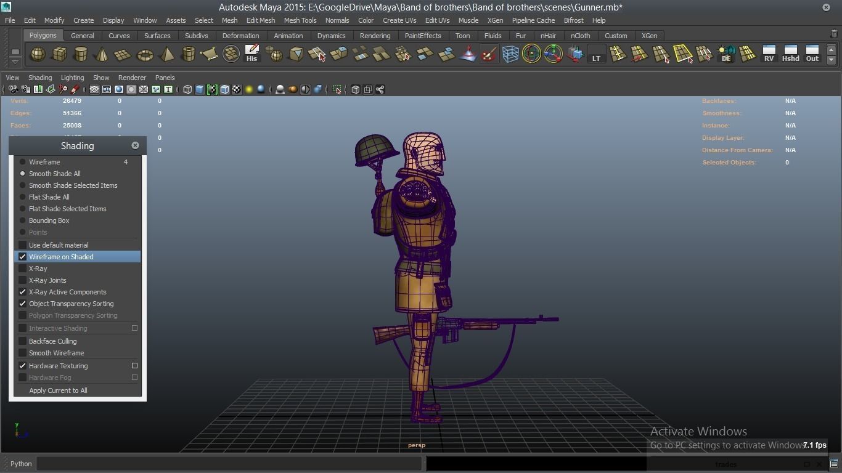This screenshot has width=842, height=473.
Task: Close the torn-off Shading menu
Action: (x=135, y=145)
